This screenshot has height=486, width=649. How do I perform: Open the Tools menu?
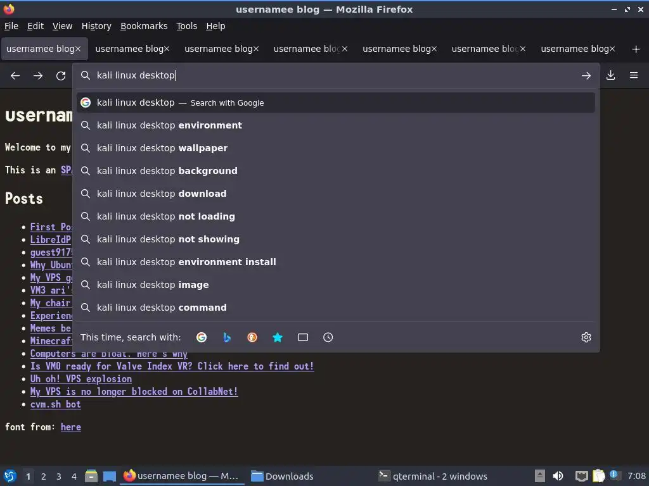point(187,26)
